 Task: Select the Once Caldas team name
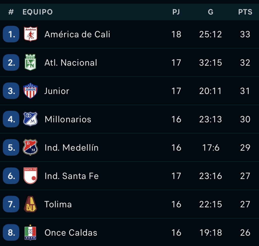click(71, 233)
